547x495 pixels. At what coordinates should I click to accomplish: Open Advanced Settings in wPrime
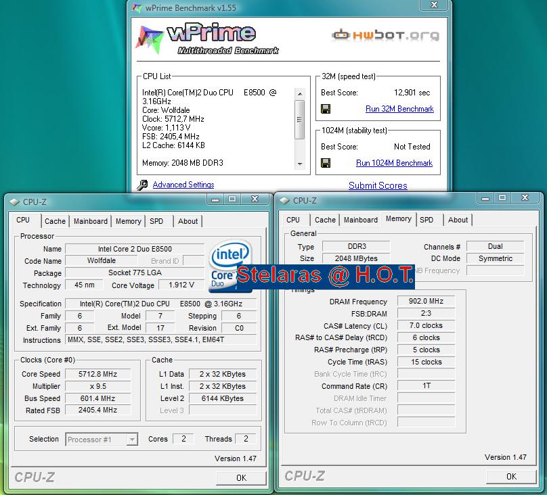click(183, 185)
